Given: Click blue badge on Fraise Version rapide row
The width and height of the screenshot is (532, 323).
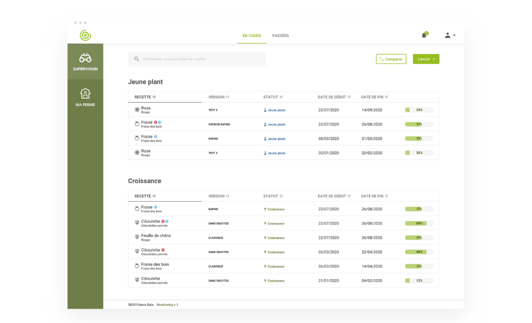Looking at the screenshot, I should (x=159, y=122).
